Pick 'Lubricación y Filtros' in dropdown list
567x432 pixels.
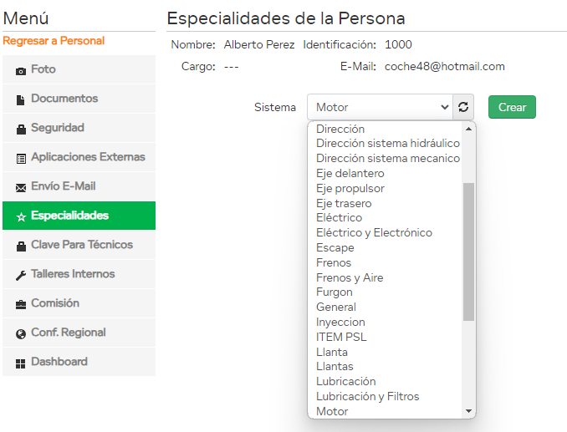pos(367,396)
